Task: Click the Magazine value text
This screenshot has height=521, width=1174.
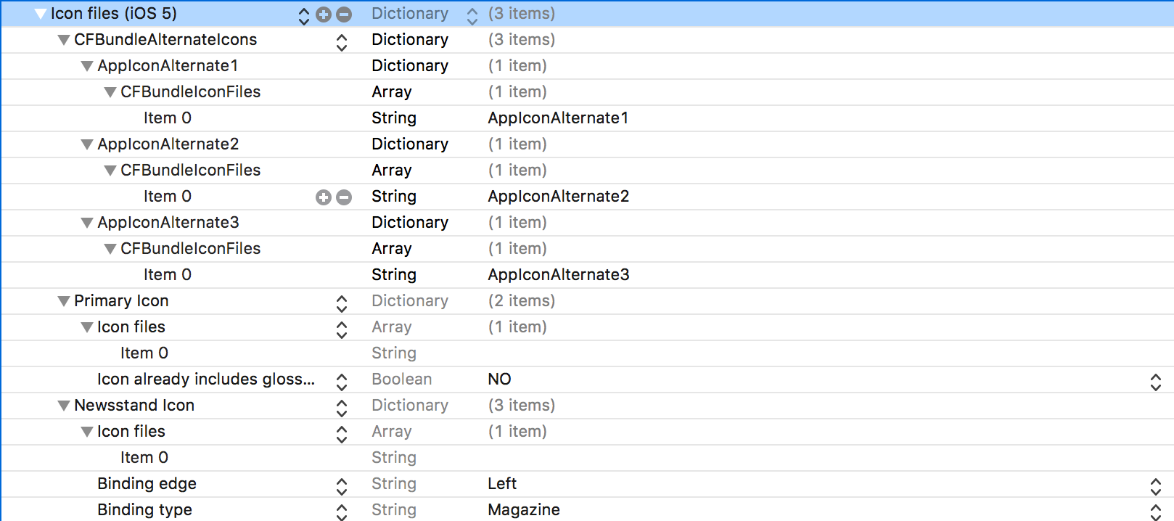Action: pos(524,509)
